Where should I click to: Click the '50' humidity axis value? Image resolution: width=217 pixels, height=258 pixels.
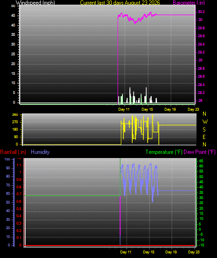point(8,202)
